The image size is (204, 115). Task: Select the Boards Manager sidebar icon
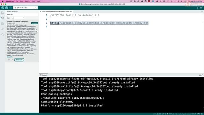pyautogui.click(x=3, y=18)
